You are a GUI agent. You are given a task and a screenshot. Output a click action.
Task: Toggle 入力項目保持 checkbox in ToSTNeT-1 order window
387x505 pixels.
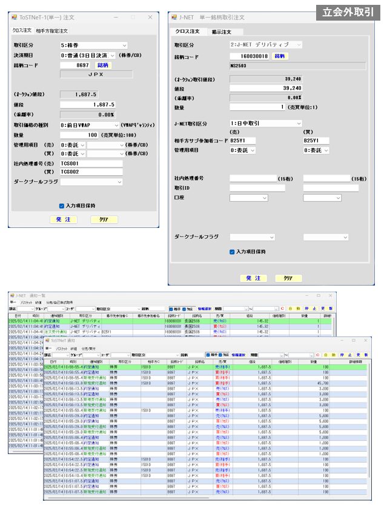(x=62, y=206)
